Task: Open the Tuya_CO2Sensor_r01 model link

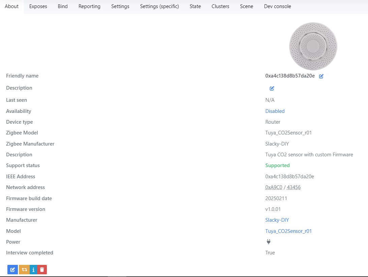Action: [x=288, y=231]
